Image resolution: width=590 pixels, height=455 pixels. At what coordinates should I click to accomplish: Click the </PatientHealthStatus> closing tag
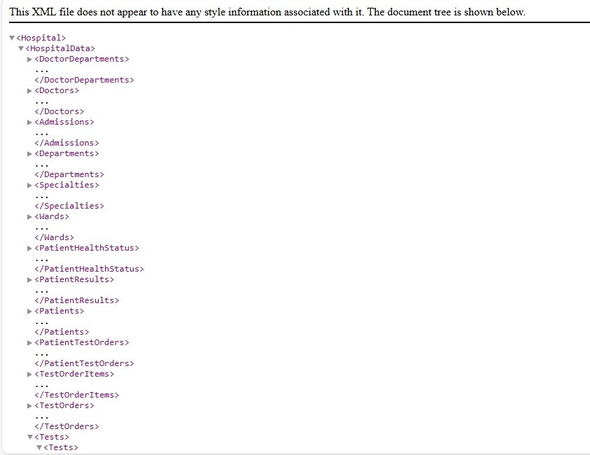click(x=89, y=269)
